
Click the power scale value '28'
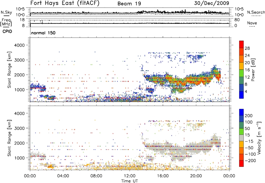point(247,48)
